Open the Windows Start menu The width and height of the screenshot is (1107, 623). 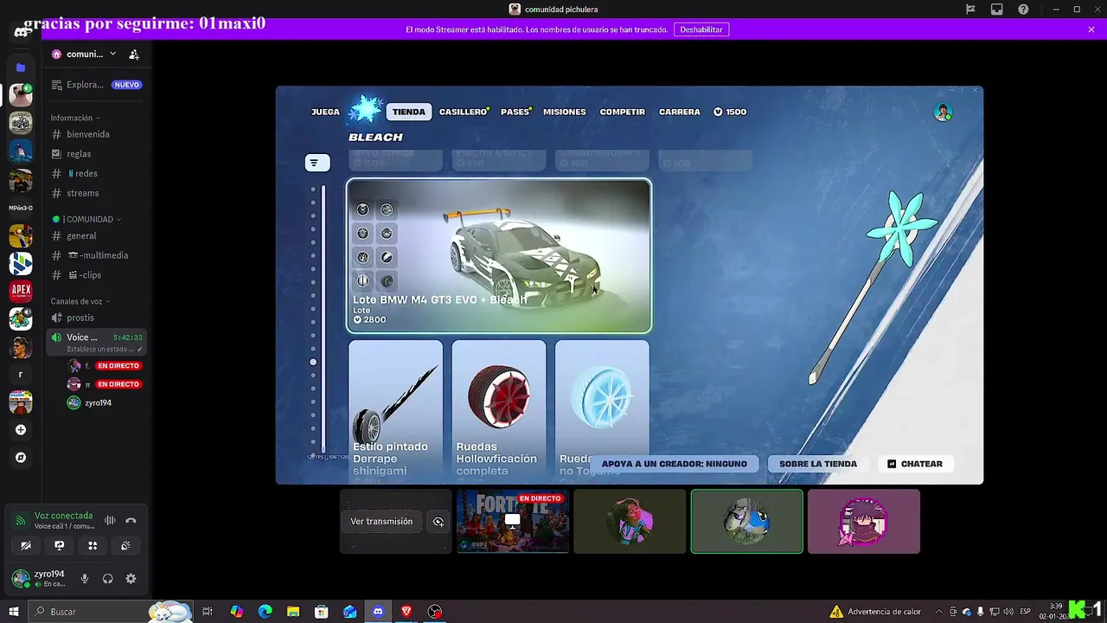[x=14, y=612]
